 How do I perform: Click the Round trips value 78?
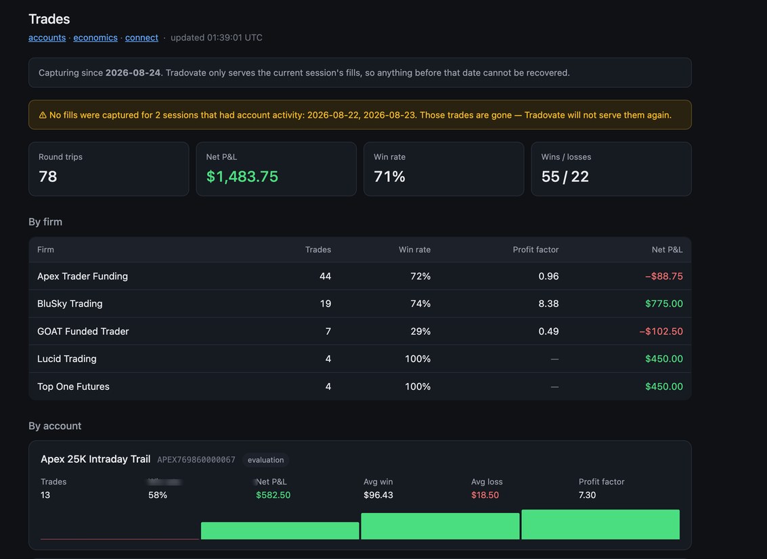[x=48, y=177]
